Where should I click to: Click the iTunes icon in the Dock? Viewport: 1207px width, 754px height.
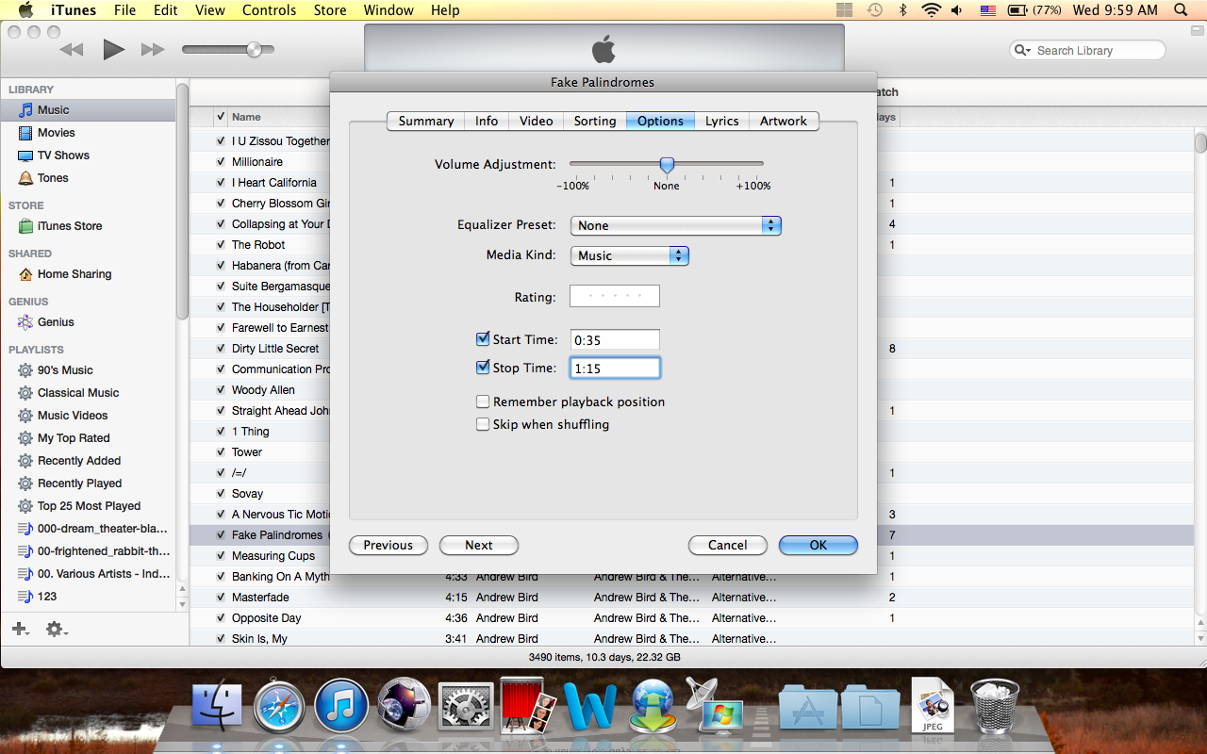tap(341, 706)
